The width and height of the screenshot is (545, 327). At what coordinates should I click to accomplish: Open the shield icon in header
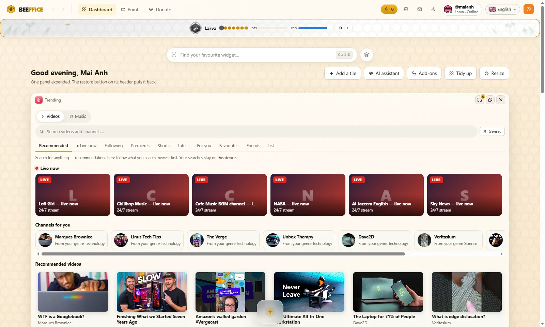pyautogui.click(x=406, y=9)
